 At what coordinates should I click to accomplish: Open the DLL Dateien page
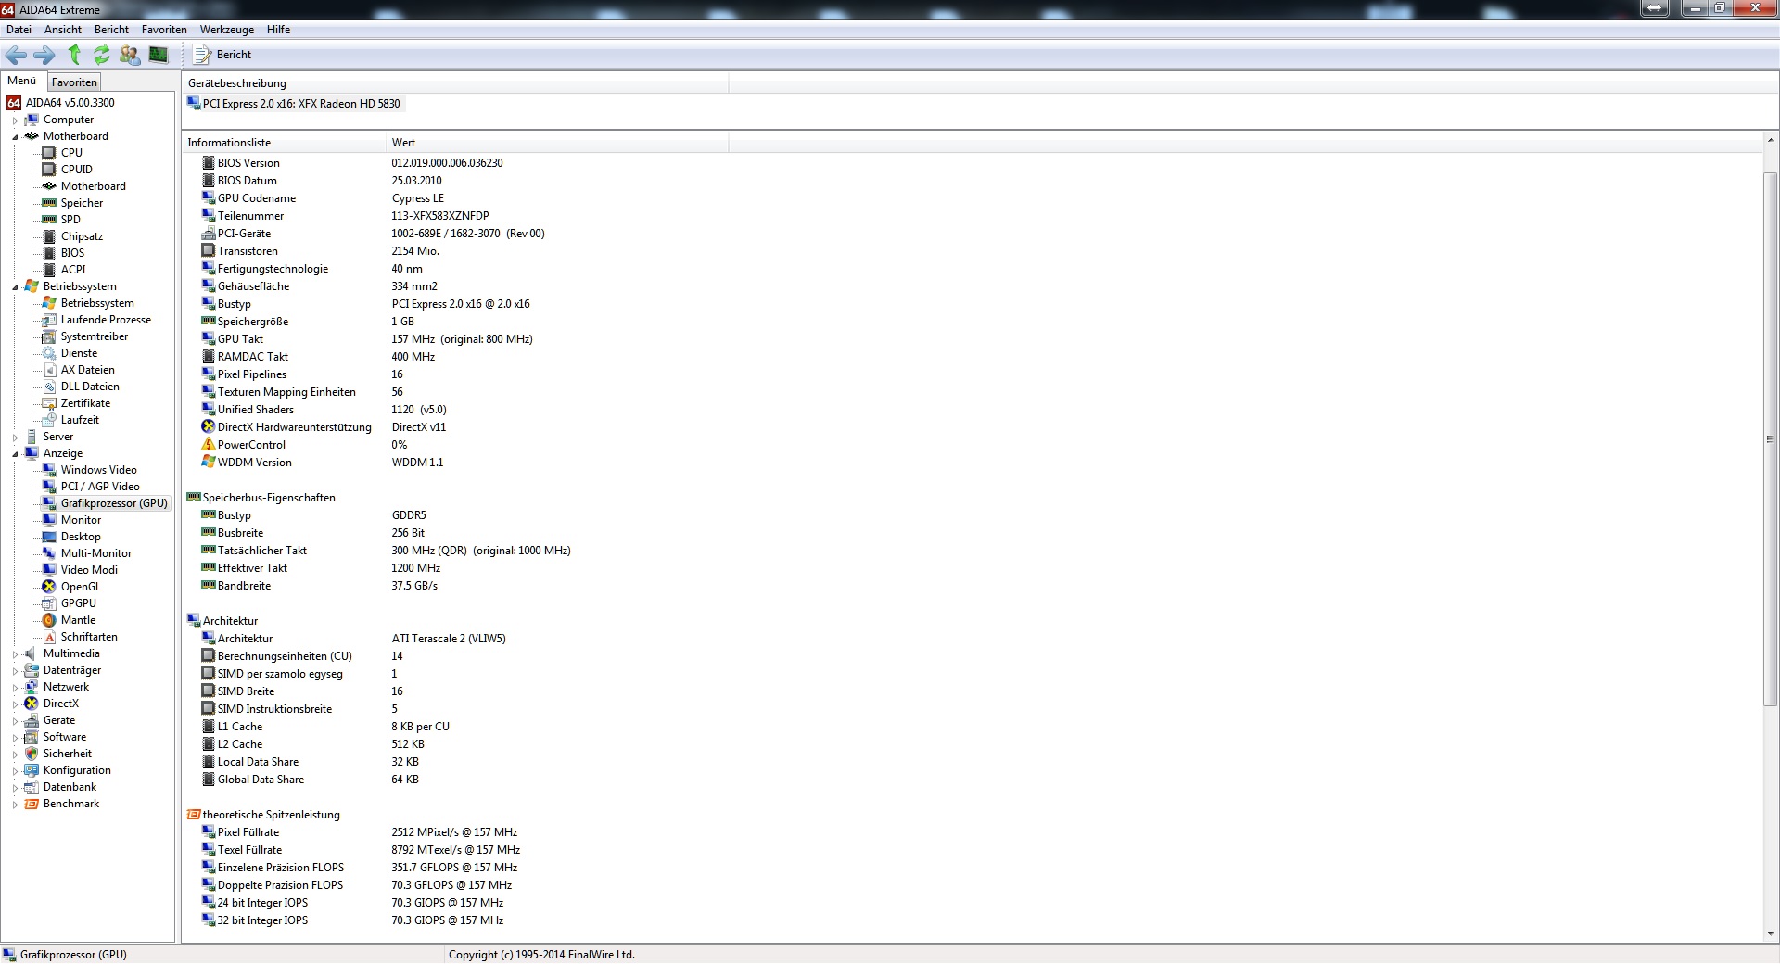pos(90,387)
